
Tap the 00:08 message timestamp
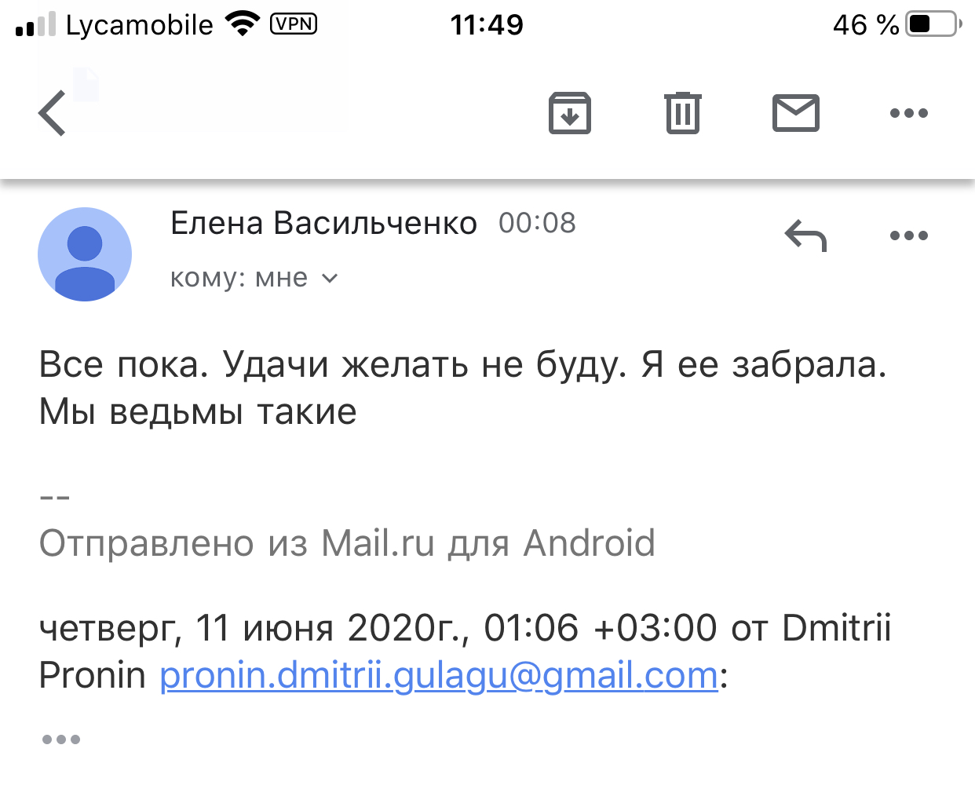537,224
